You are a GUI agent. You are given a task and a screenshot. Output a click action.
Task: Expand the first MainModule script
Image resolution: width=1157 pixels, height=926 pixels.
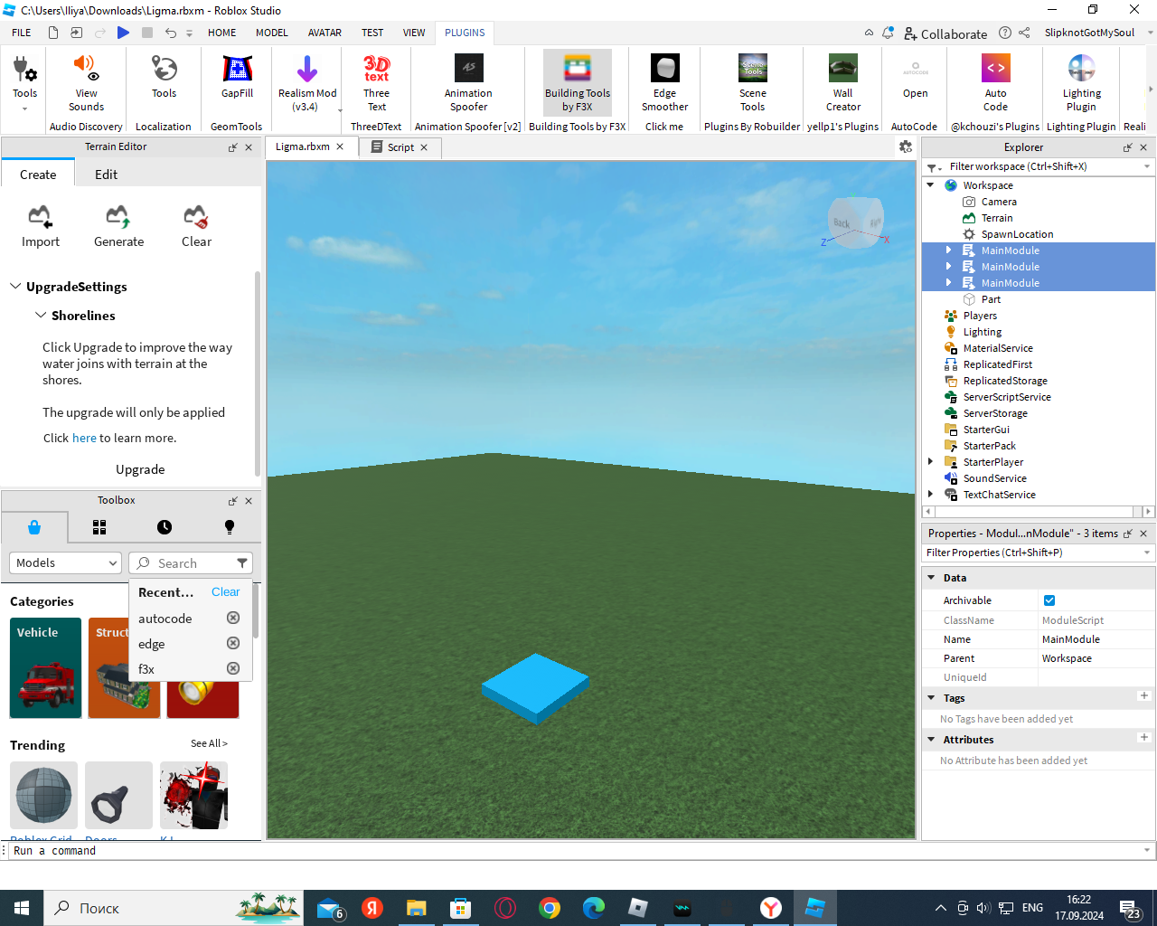pos(948,250)
